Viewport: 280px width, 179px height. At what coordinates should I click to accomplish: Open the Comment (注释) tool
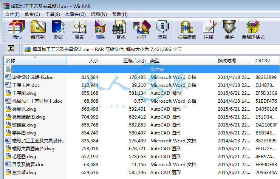(209, 27)
